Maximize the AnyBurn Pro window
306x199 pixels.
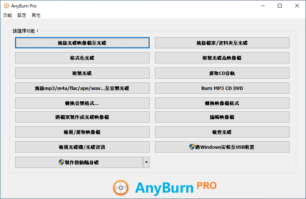click(280, 6)
